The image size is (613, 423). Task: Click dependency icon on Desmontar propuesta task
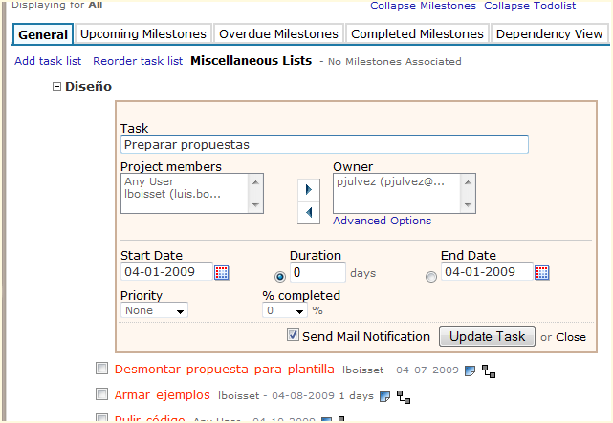tap(488, 370)
